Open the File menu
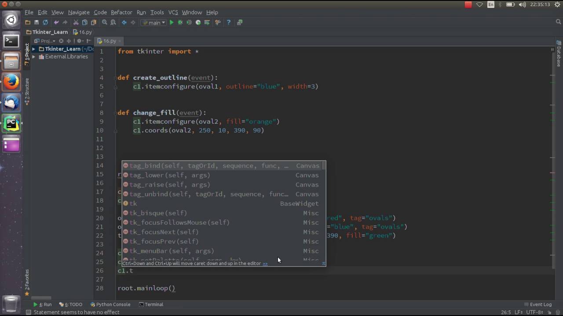Screen dimensions: 563x316 pyautogui.click(x=29, y=12)
